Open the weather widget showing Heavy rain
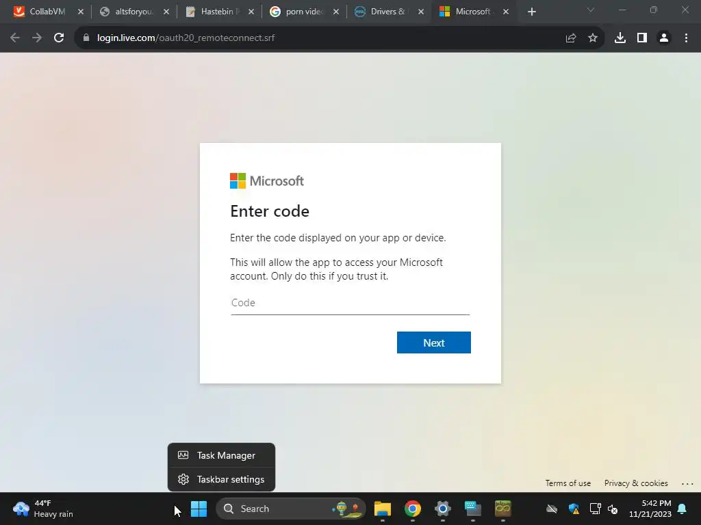The image size is (701, 525). 43,509
